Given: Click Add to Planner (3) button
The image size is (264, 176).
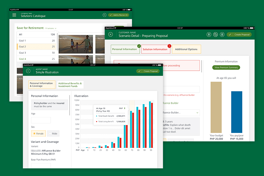Looking at the screenshot, I should point(119,15).
